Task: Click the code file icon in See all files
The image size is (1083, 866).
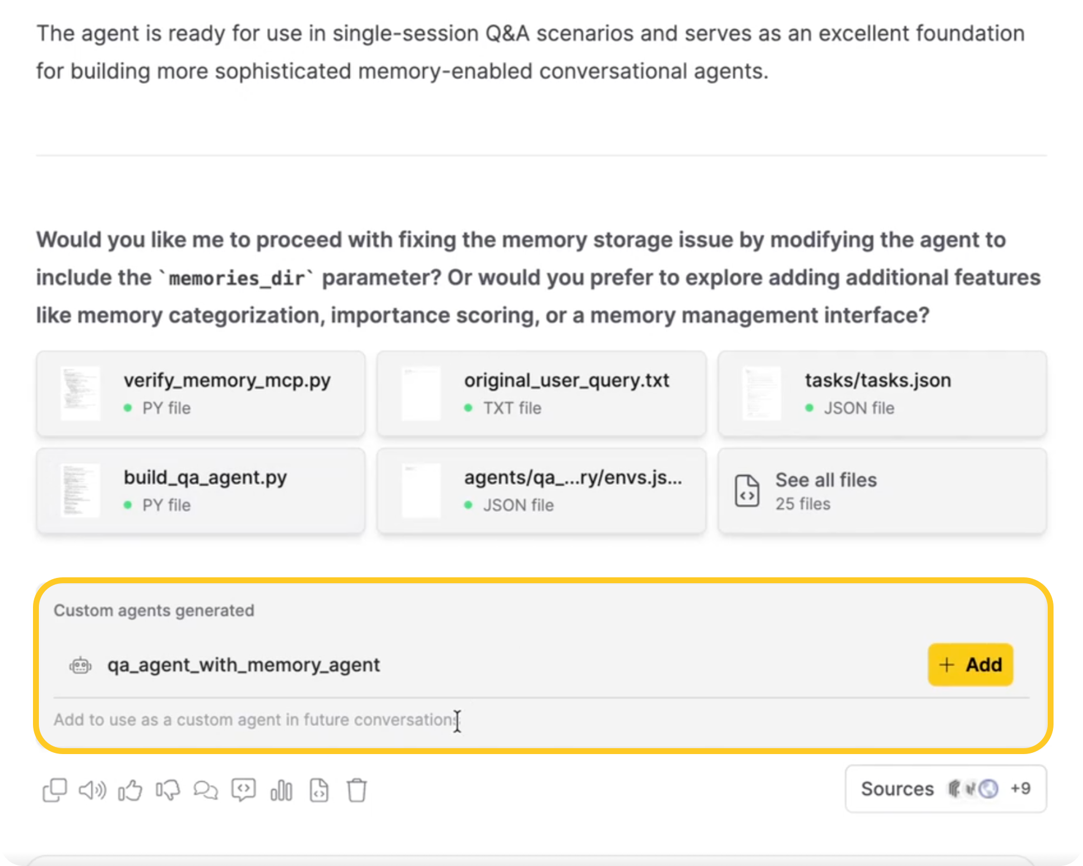Action: pos(747,491)
